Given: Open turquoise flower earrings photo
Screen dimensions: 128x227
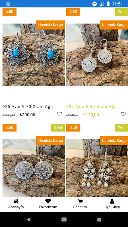Looking at the screenshot, I should (34, 55).
